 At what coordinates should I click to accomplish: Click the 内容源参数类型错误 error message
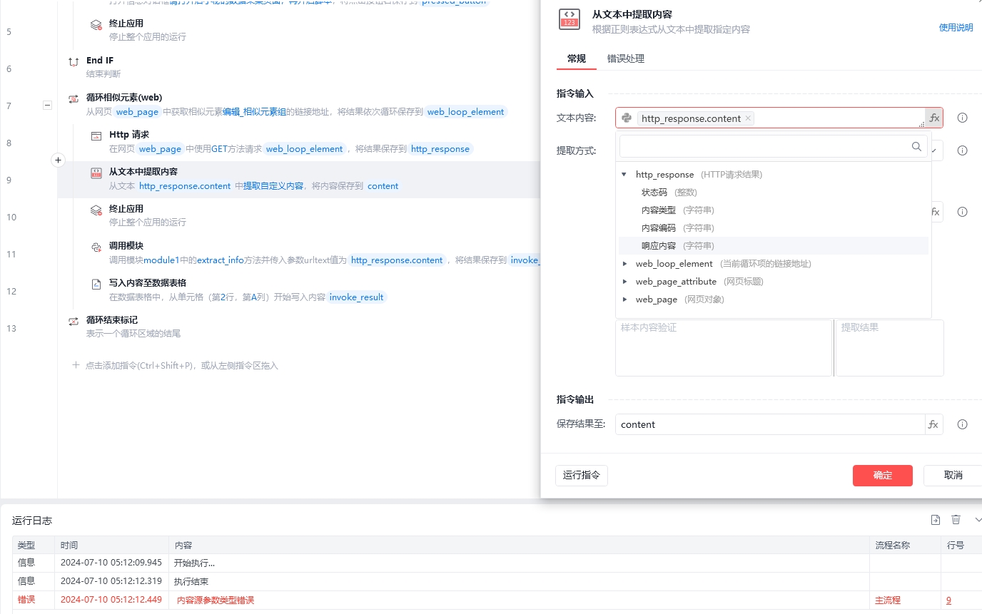[x=216, y=600]
